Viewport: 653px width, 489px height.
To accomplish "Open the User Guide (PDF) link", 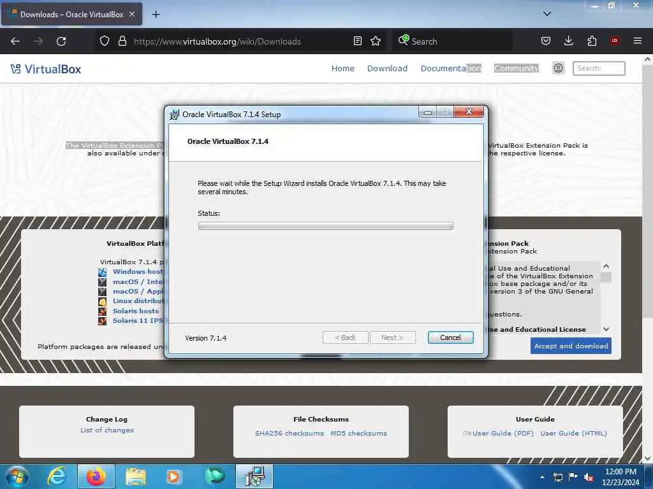I will [x=503, y=433].
